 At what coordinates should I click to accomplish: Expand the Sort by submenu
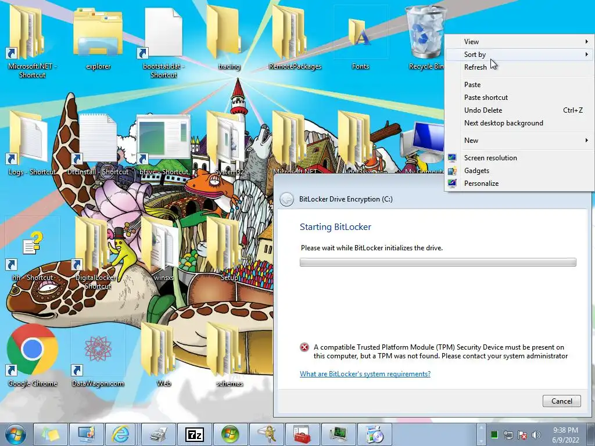519,54
